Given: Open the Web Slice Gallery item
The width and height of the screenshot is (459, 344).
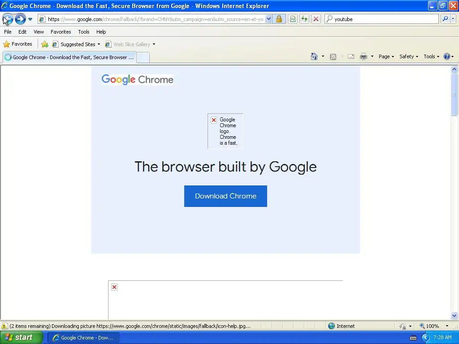Looking at the screenshot, I should pyautogui.click(x=130, y=44).
